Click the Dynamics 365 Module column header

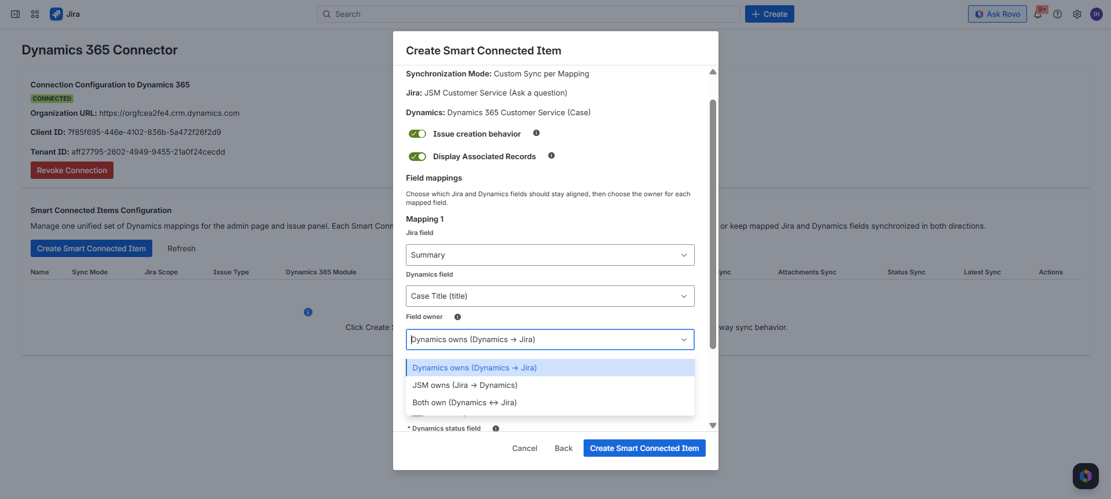pyautogui.click(x=321, y=272)
